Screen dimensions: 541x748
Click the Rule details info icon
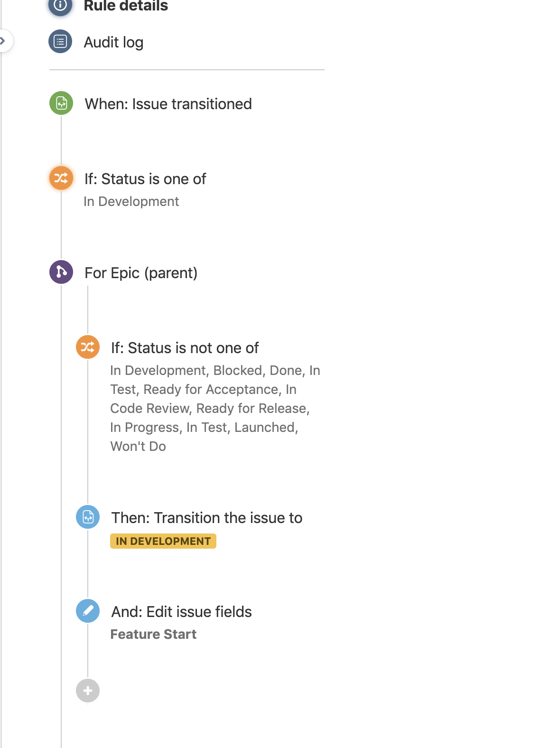pos(60,6)
